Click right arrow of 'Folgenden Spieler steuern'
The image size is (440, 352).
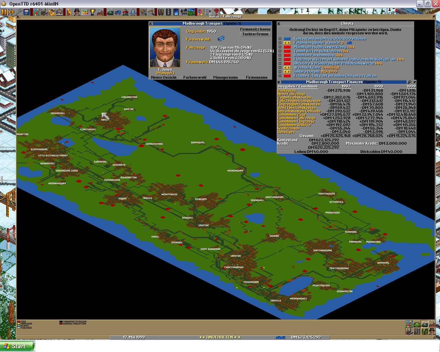(x=289, y=43)
